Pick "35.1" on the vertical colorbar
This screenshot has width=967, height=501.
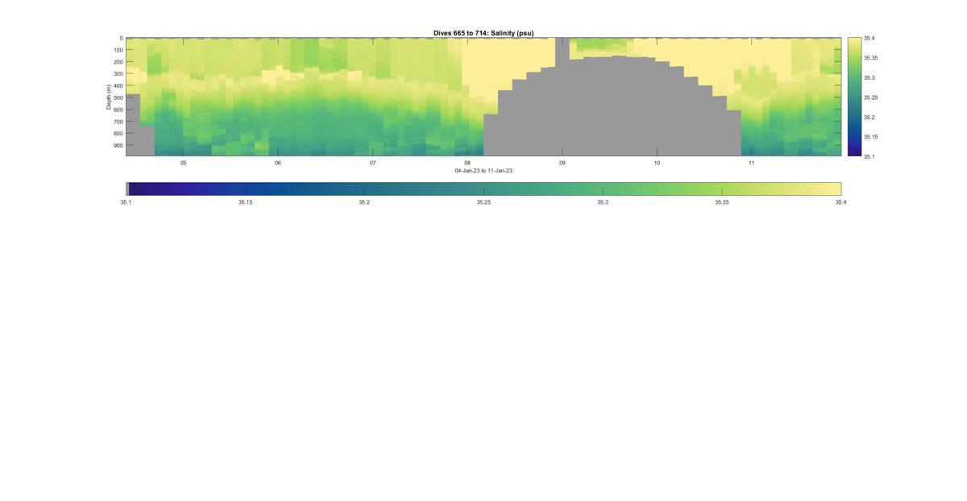[869, 156]
